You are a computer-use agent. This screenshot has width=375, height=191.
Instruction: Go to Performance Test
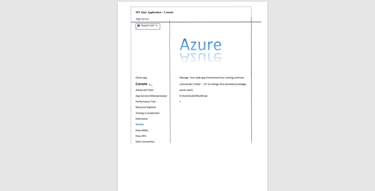(x=145, y=101)
